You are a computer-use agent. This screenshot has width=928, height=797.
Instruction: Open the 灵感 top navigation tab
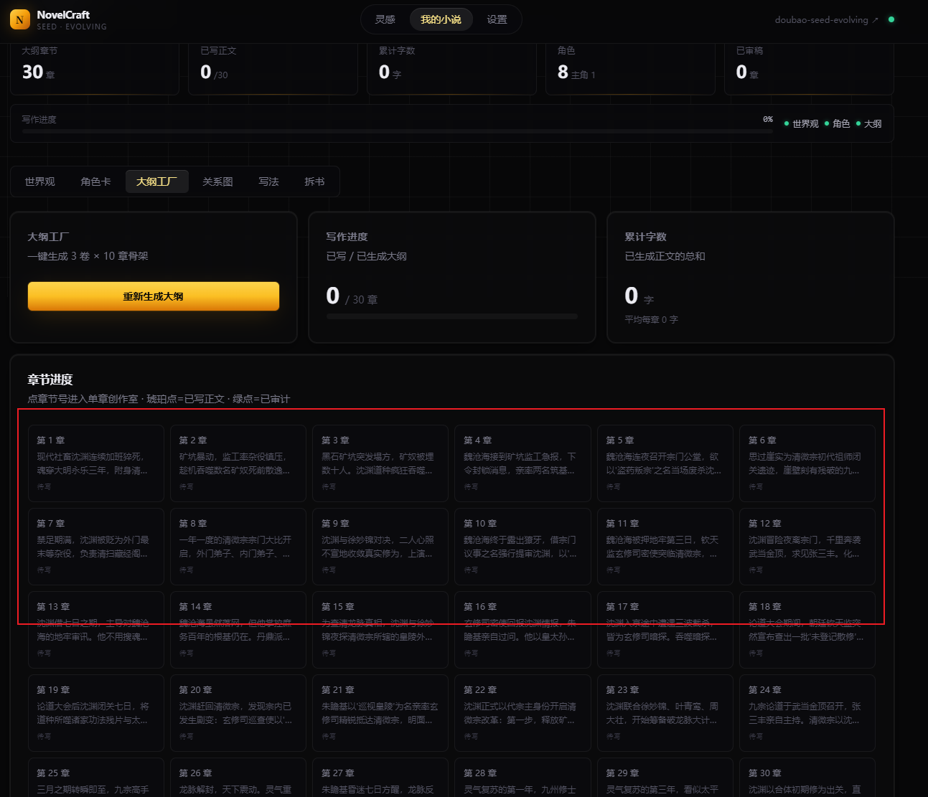point(385,19)
